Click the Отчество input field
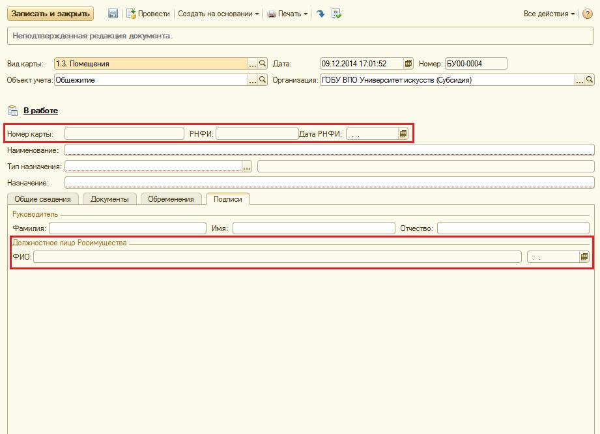 (513, 228)
